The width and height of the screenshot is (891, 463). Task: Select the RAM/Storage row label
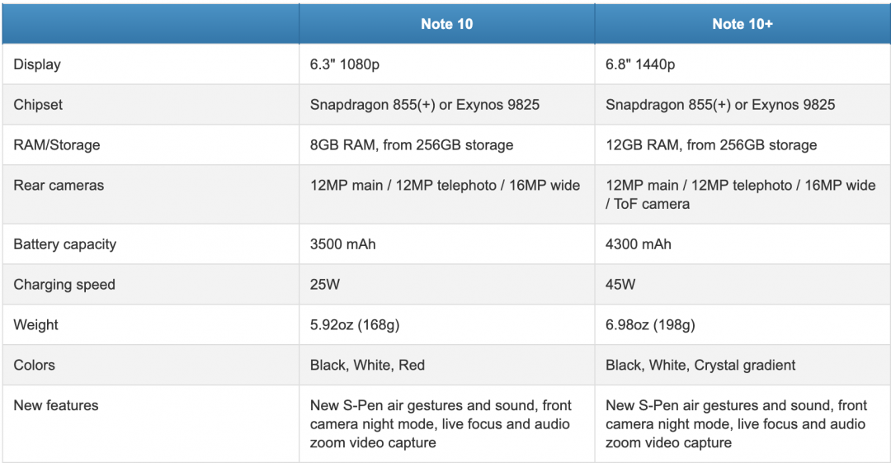click(x=57, y=145)
